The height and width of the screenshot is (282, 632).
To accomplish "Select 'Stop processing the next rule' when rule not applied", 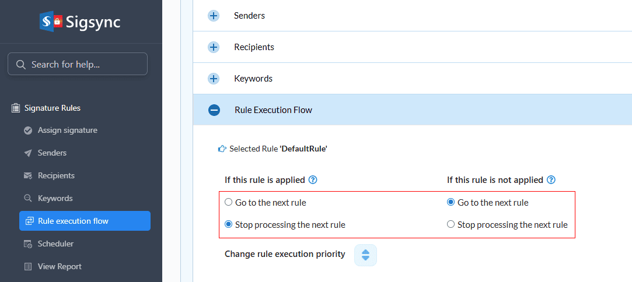I will click(451, 224).
